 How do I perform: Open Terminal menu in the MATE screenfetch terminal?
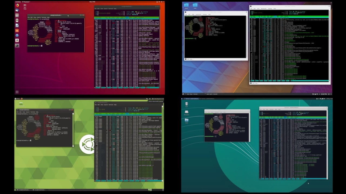[x=33, y=112]
